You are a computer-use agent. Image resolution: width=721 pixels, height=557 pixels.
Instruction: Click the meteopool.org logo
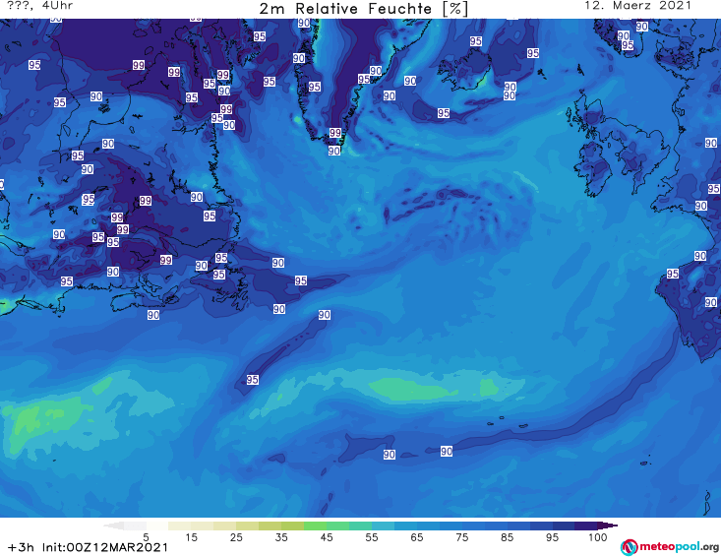pyautogui.click(x=670, y=547)
